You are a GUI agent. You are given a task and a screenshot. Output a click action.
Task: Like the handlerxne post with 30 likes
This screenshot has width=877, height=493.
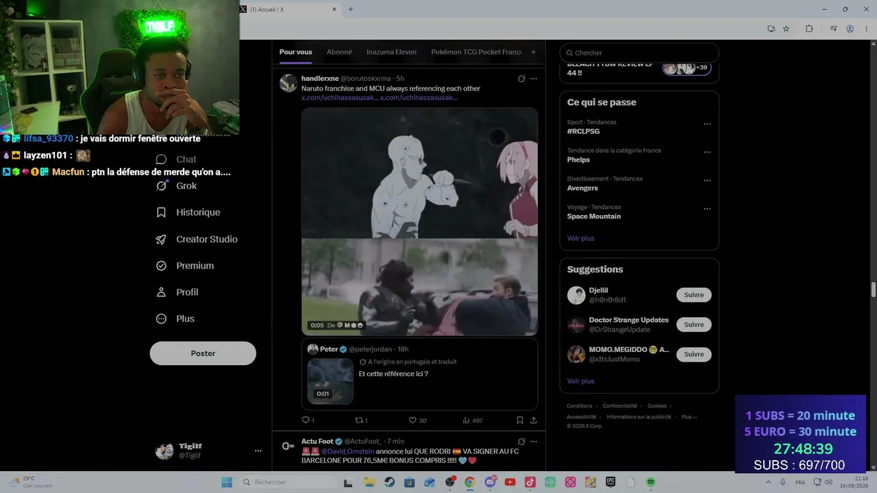pyautogui.click(x=417, y=420)
